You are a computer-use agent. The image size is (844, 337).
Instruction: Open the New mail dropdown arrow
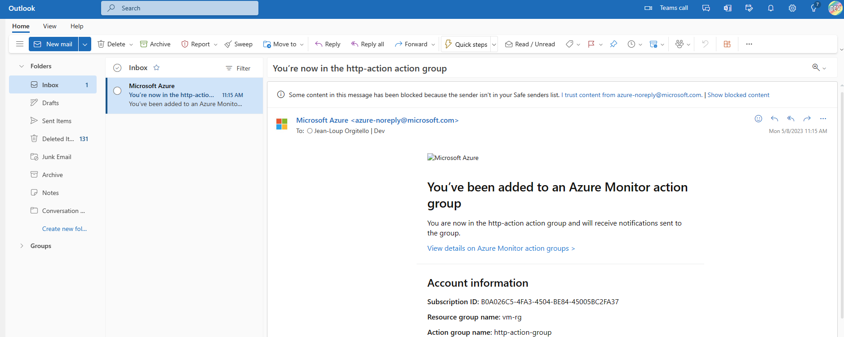(x=85, y=44)
